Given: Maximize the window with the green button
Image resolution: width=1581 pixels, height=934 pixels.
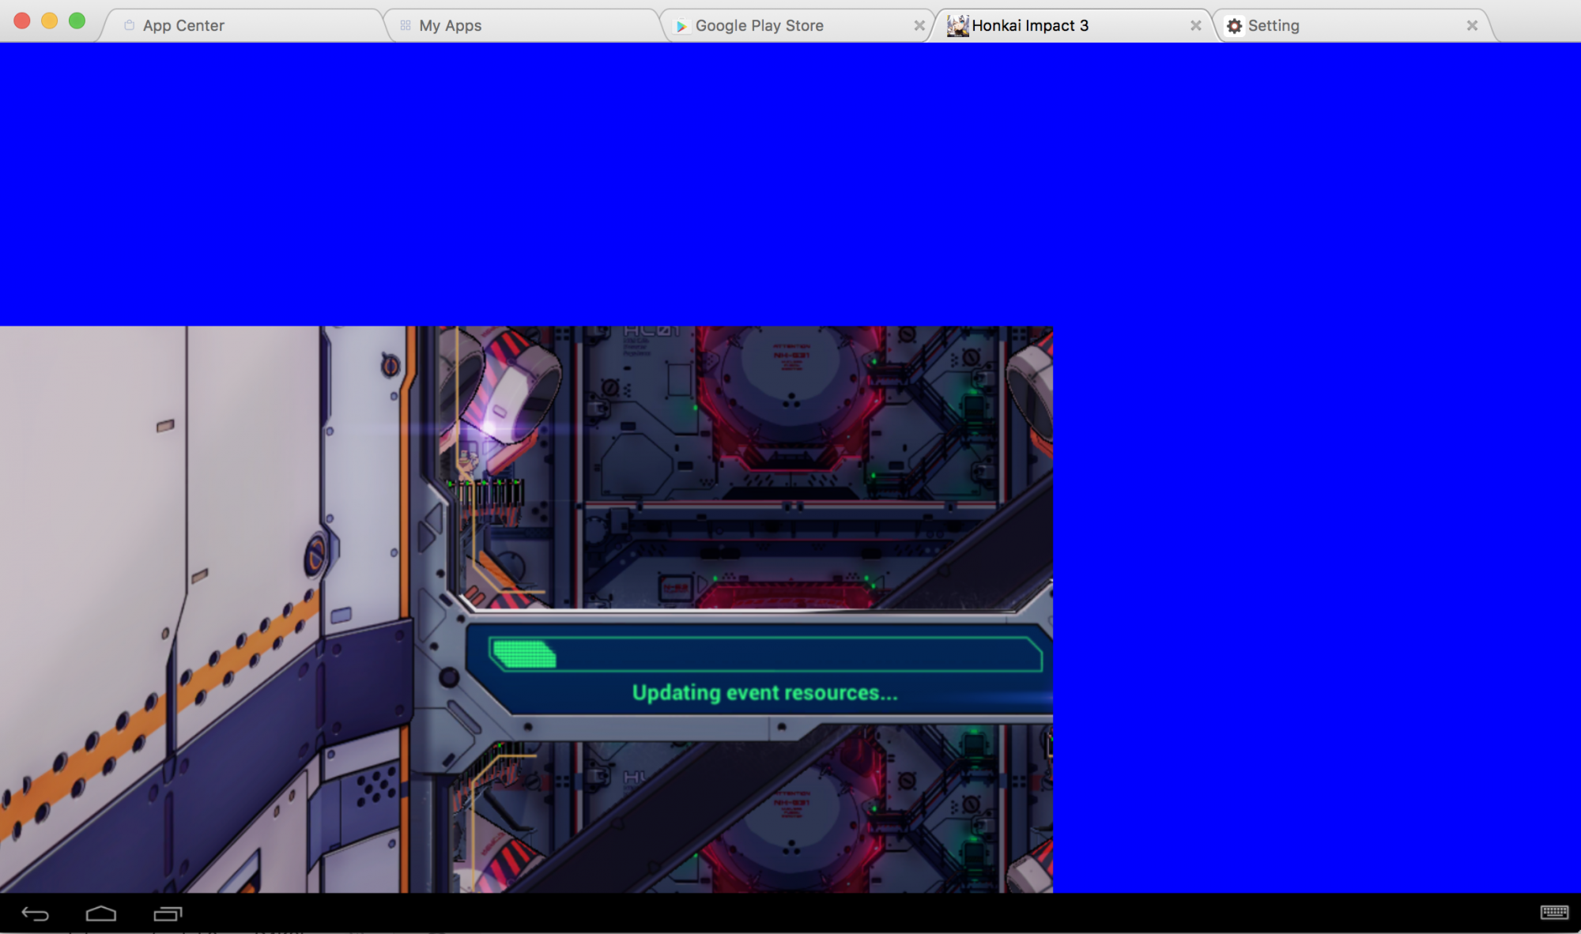Looking at the screenshot, I should (77, 21).
